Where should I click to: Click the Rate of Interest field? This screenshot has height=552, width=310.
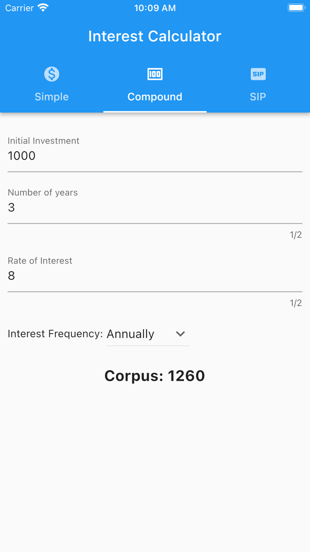coord(155,275)
